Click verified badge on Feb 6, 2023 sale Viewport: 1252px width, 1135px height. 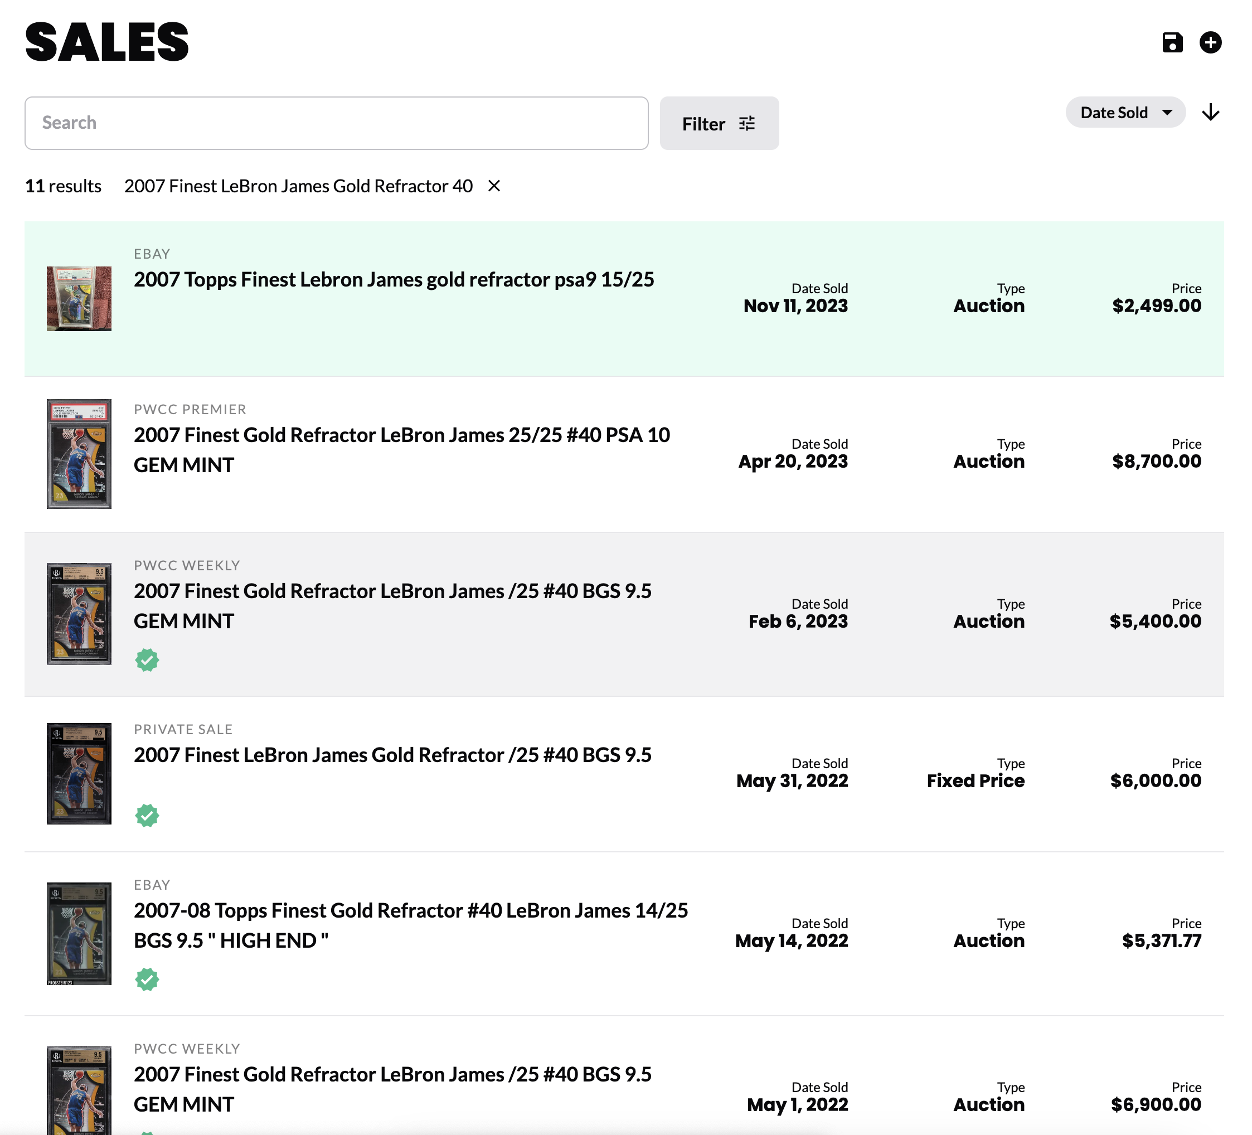coord(147,659)
